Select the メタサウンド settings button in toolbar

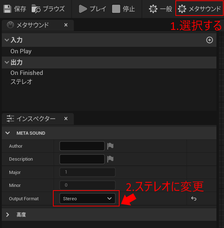pos(199,9)
